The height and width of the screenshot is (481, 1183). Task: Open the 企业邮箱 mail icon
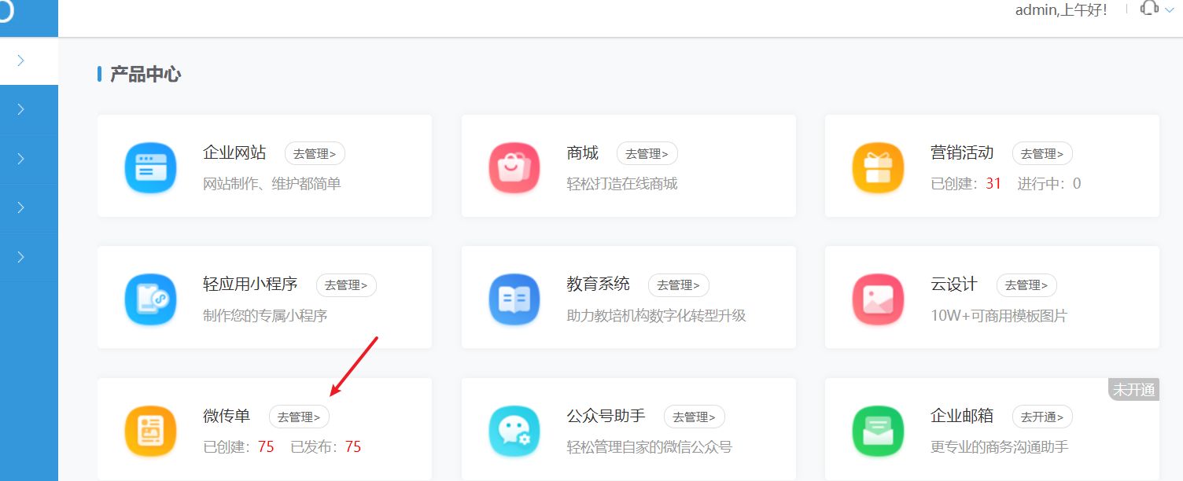[x=878, y=430]
